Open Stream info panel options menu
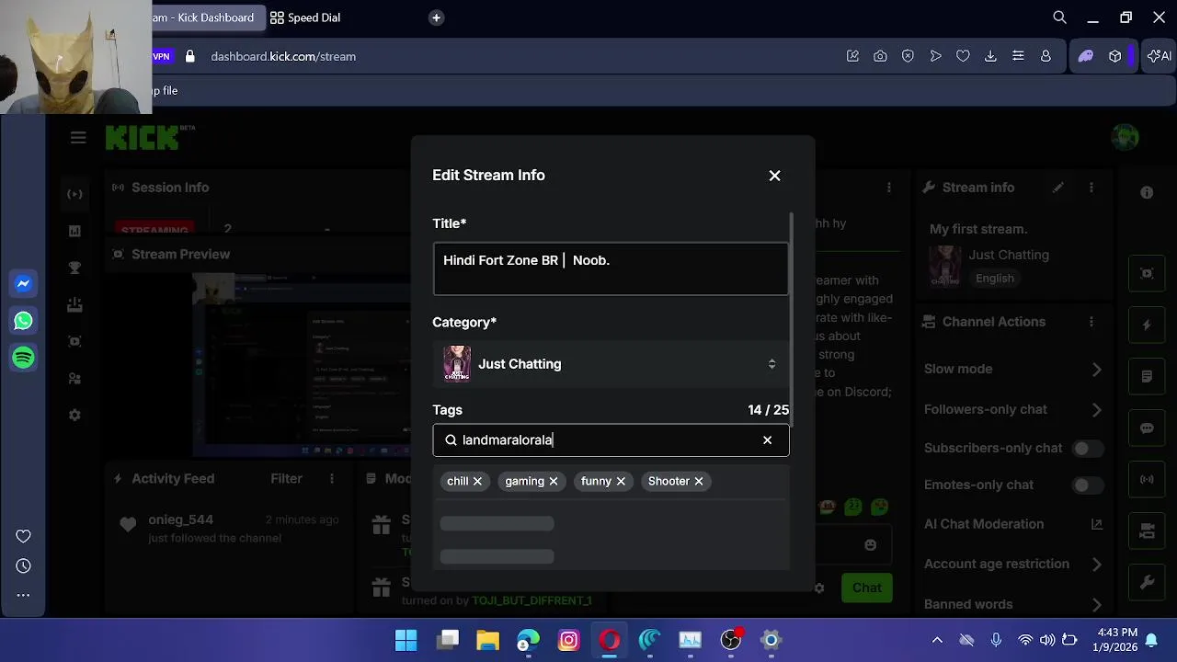 pyautogui.click(x=1091, y=188)
